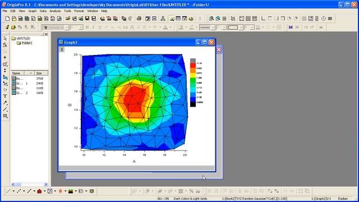The image size is (359, 202).
Task: Select the Pointer tool
Action: click(x=5, y=39)
